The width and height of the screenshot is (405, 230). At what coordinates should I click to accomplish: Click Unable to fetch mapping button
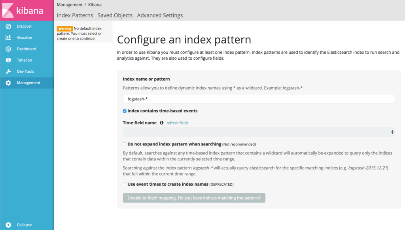(194, 198)
